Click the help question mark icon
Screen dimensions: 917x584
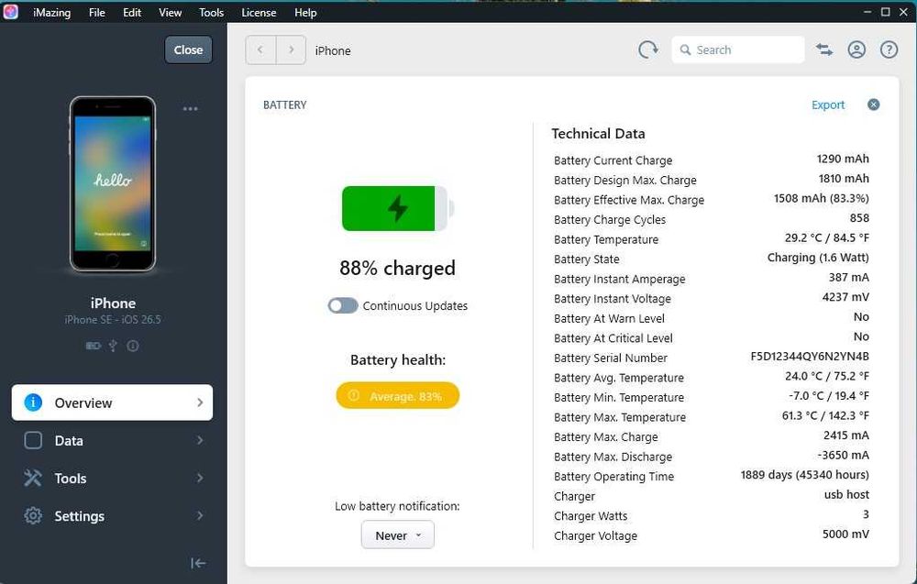pyautogui.click(x=889, y=50)
